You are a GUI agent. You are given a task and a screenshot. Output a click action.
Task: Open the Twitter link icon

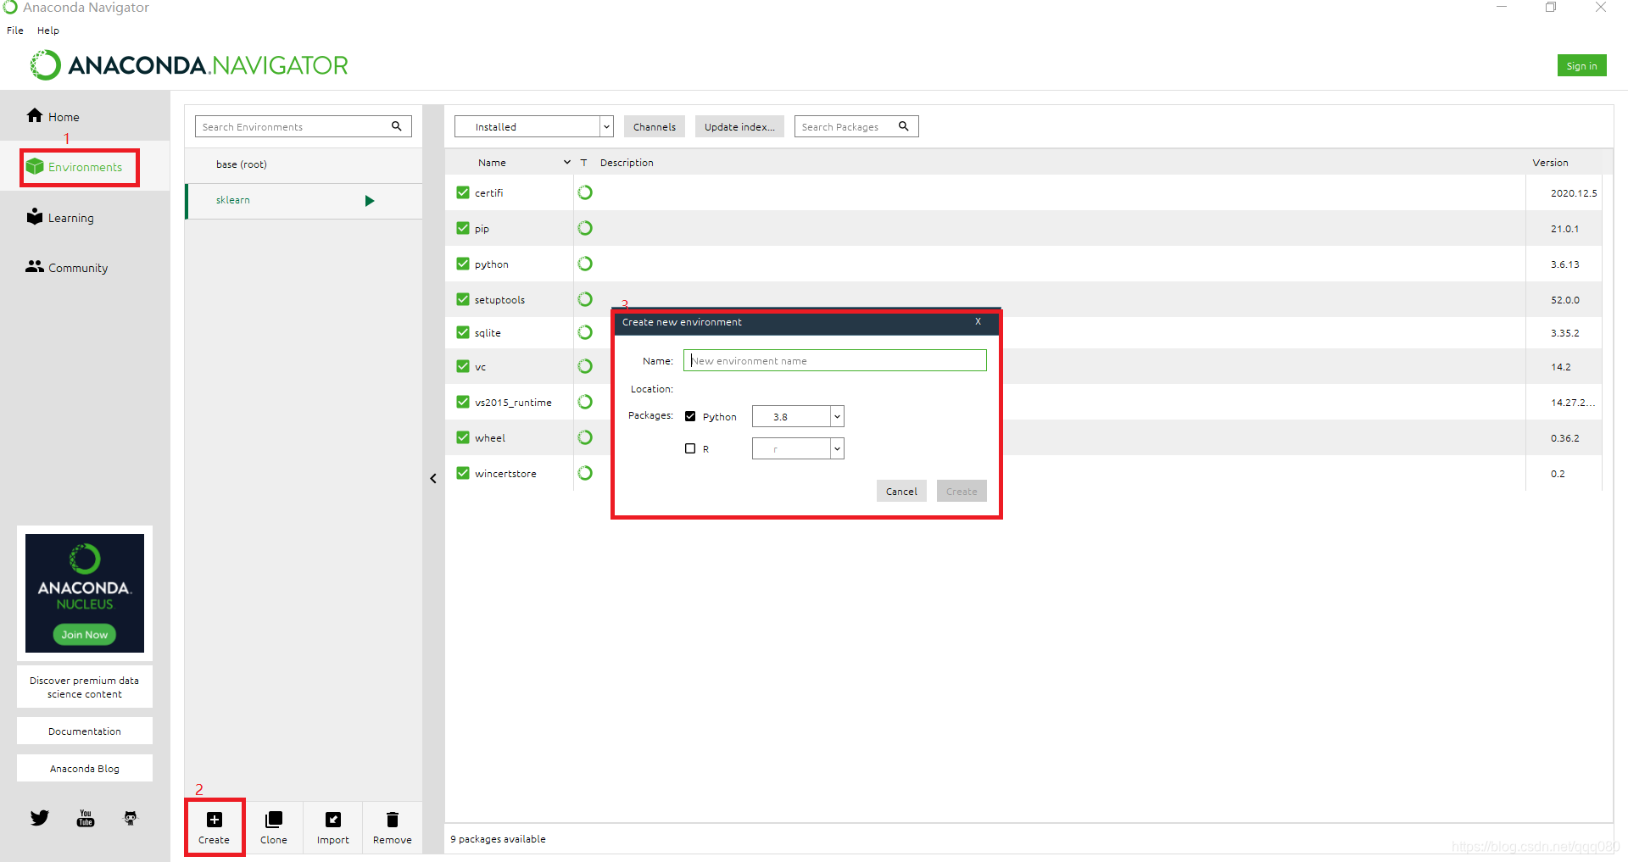coord(40,818)
